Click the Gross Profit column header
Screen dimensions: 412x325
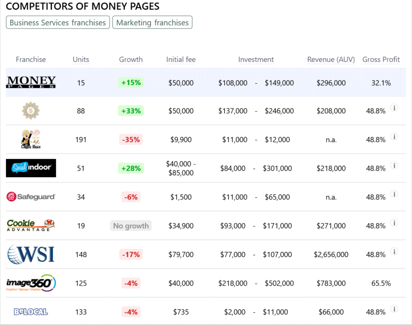[x=381, y=59]
